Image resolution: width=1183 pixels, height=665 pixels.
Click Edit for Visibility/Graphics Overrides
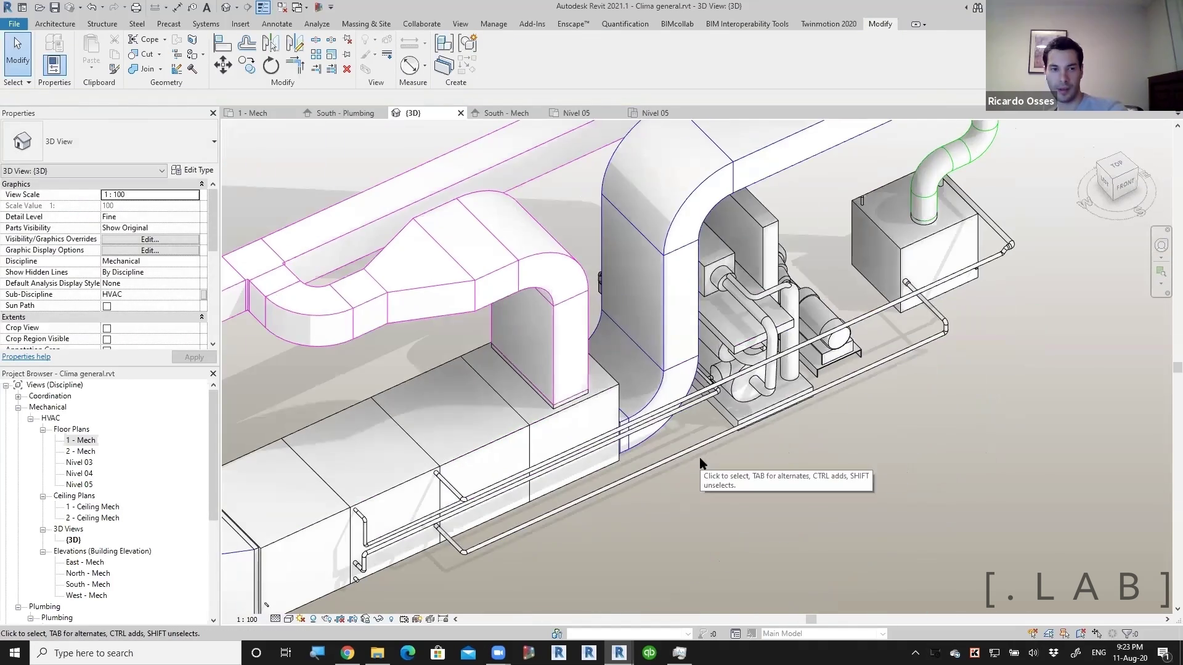tap(150, 240)
